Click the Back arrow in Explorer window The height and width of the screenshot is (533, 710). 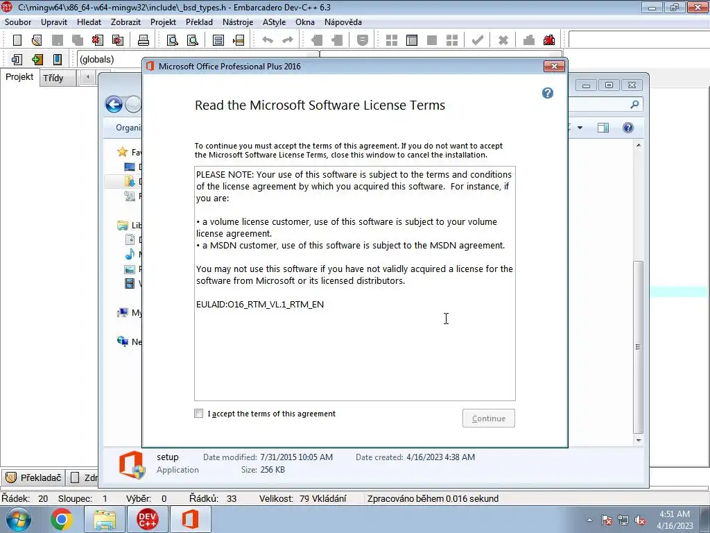(x=114, y=104)
